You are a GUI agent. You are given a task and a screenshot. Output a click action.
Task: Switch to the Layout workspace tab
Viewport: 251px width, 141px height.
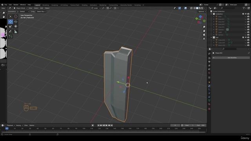point(38,5)
